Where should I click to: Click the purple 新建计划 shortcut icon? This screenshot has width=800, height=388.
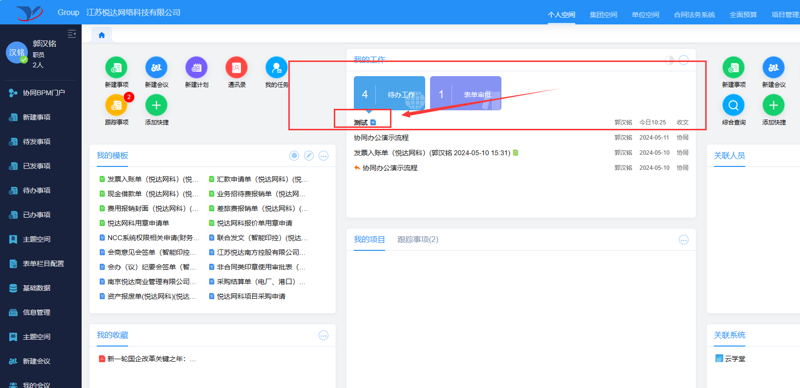click(196, 68)
